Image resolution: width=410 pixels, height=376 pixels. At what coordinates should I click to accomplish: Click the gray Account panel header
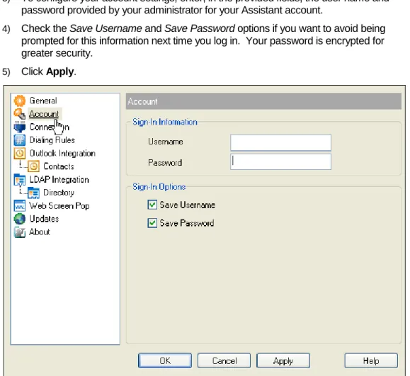(263, 101)
